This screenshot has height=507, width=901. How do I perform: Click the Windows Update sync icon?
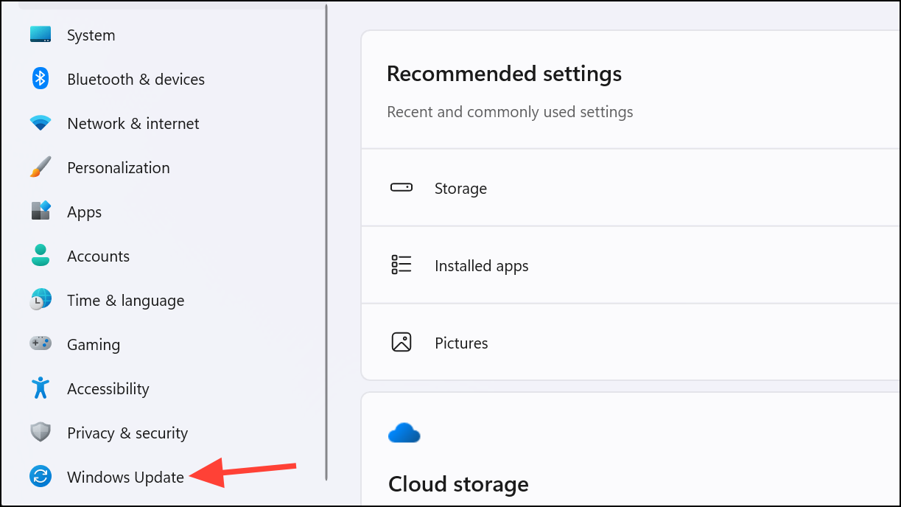(x=41, y=477)
